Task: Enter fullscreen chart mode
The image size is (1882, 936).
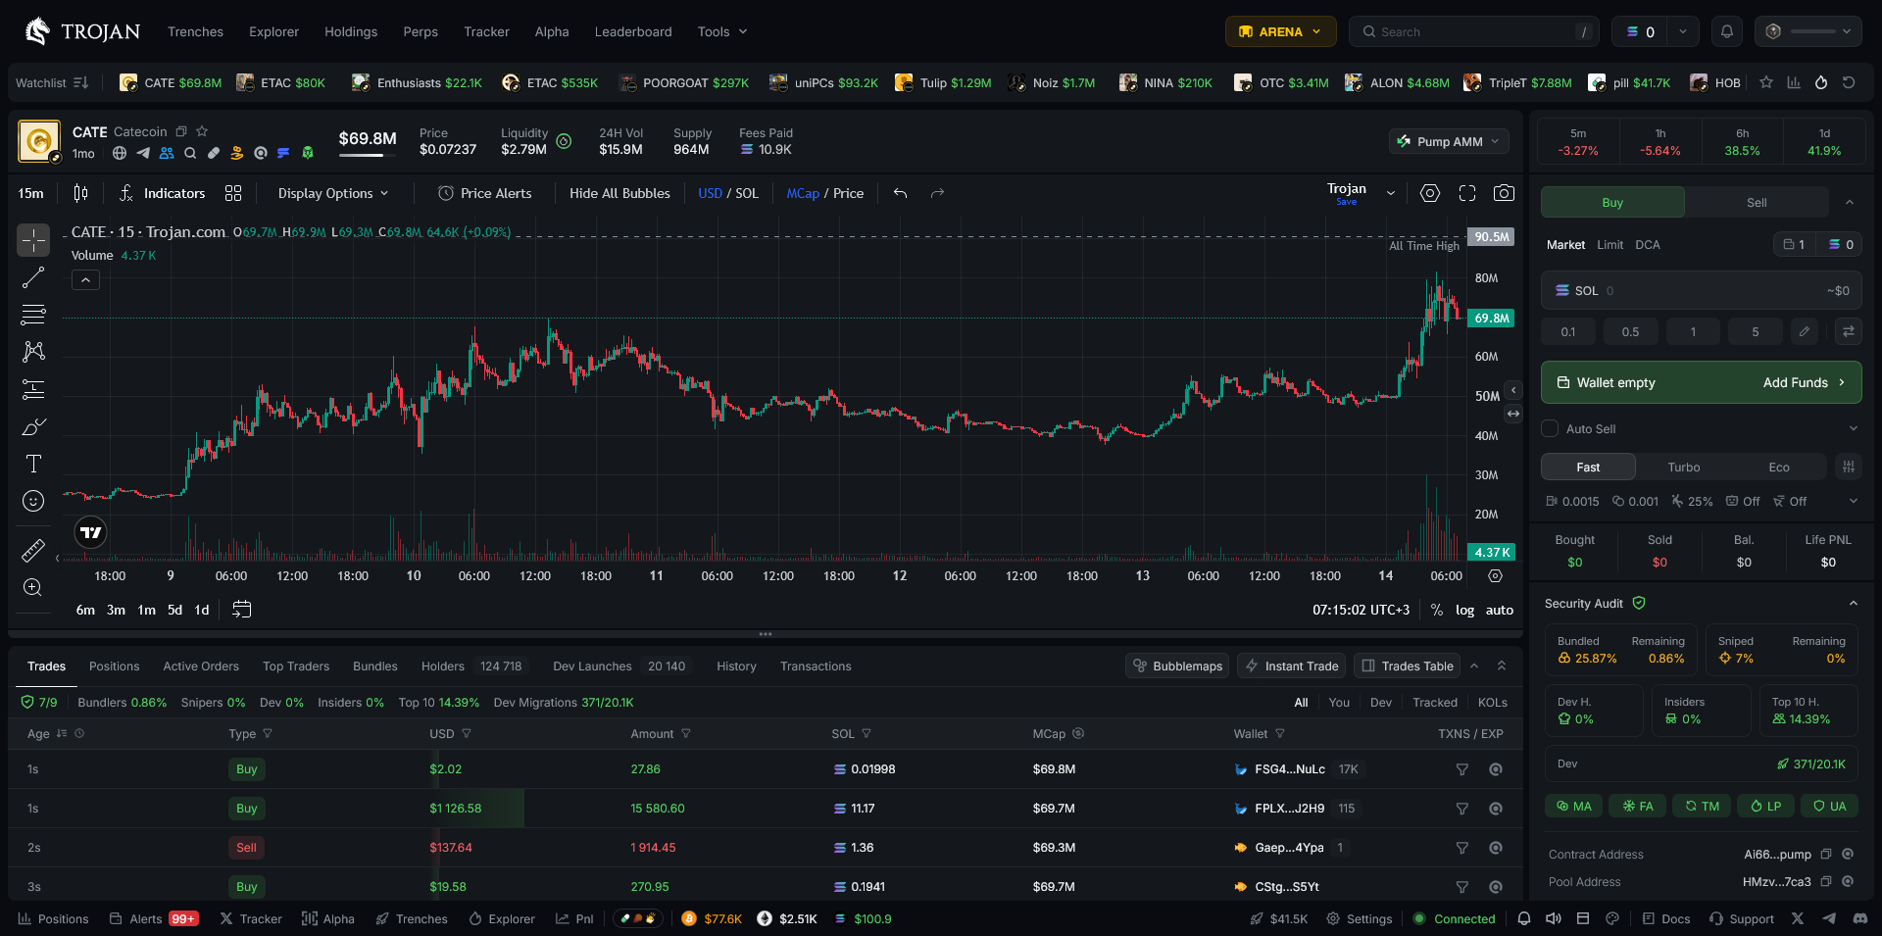Action: [1467, 193]
